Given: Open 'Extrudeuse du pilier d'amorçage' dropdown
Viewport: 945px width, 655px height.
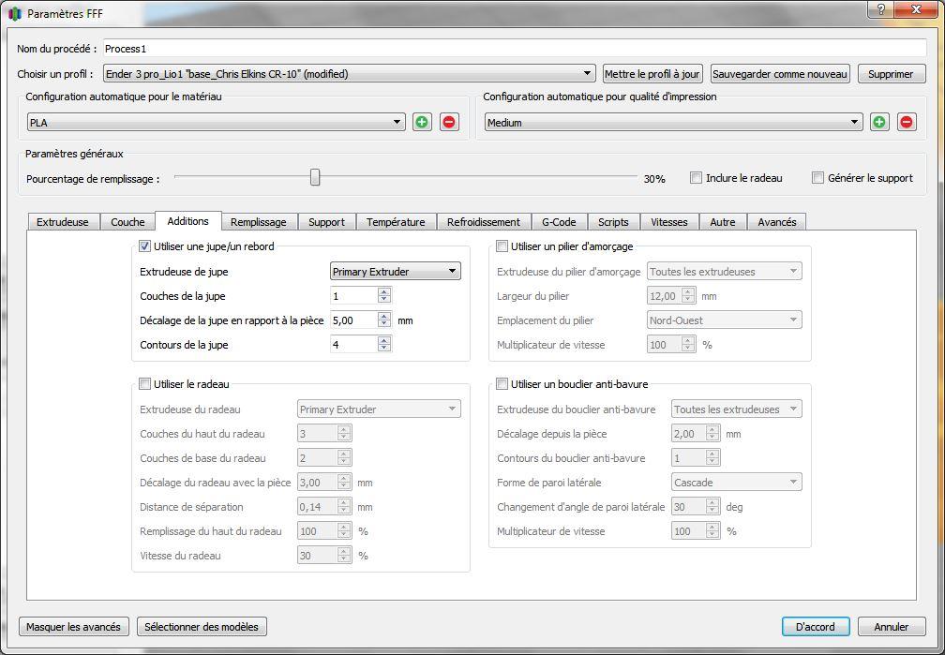Looking at the screenshot, I should [725, 271].
